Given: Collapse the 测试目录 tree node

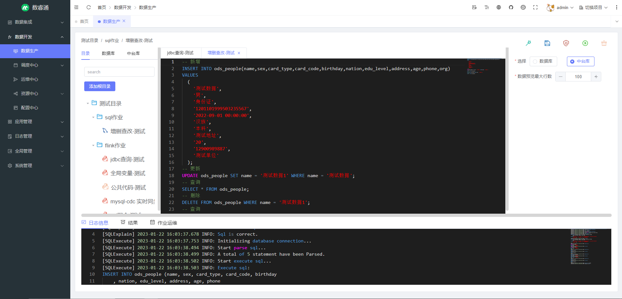Looking at the screenshot, I should point(88,103).
